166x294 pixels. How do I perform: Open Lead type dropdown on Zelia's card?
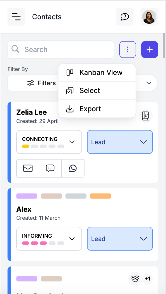tap(120, 142)
